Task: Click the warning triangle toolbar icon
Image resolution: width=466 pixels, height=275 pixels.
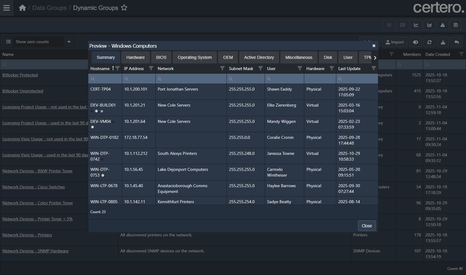Action: tap(443, 25)
